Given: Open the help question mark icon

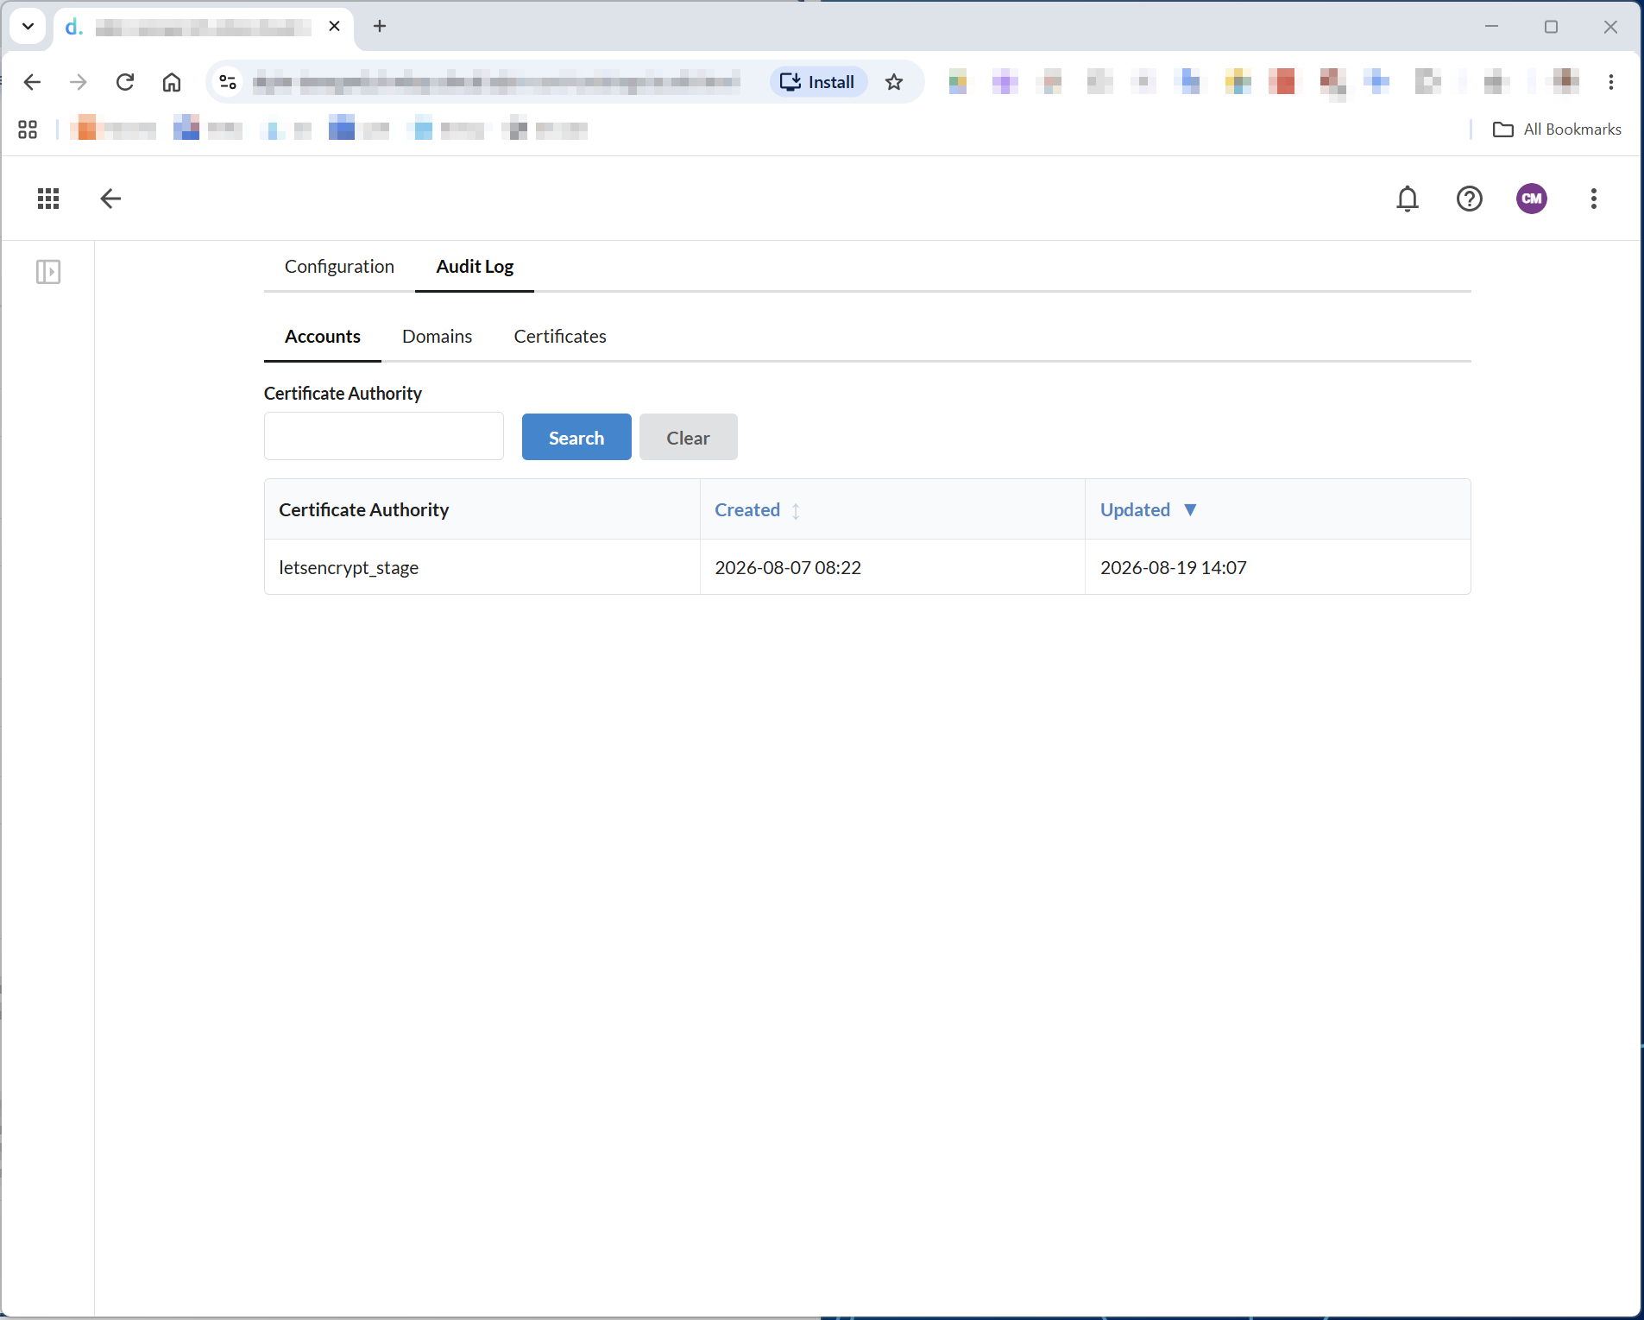Looking at the screenshot, I should click(1470, 199).
